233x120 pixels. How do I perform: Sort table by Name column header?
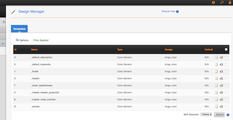(34, 50)
